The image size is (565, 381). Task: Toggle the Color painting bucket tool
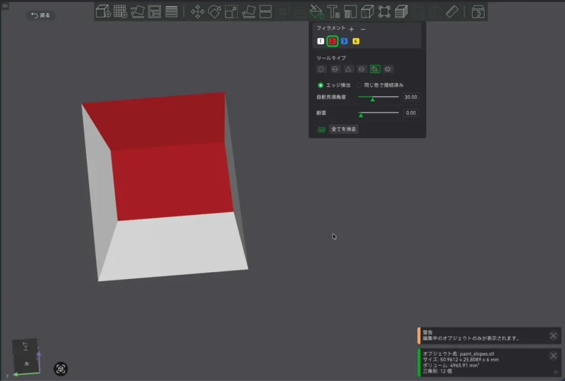pos(316,12)
